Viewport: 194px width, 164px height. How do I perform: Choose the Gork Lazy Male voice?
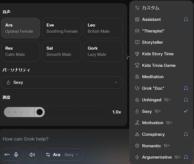pyautogui.click(x=103, y=51)
